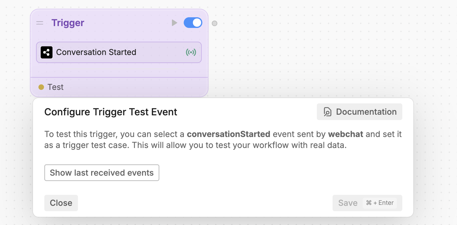Image resolution: width=457 pixels, height=225 pixels.
Task: Click the bold conversationStarted text
Action: (x=228, y=134)
